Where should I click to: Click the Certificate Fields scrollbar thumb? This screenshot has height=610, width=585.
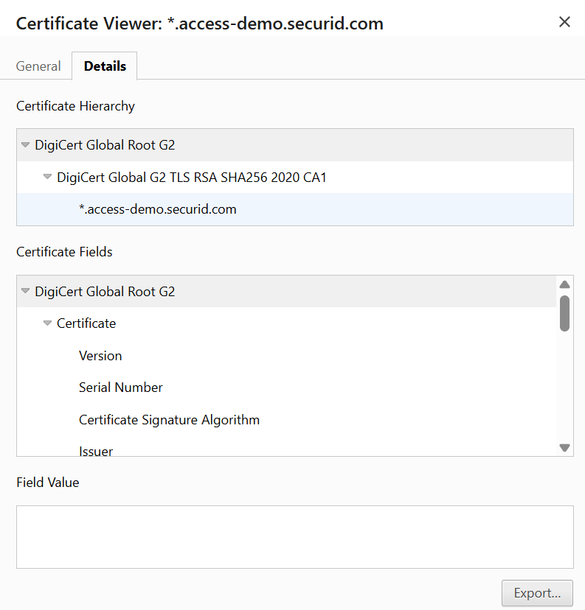(x=565, y=314)
